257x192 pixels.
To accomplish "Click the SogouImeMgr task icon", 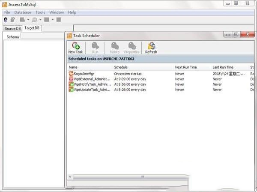I will click(x=71, y=73).
